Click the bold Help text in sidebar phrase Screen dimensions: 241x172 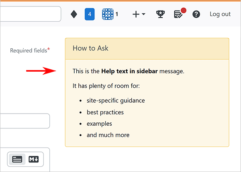point(129,71)
